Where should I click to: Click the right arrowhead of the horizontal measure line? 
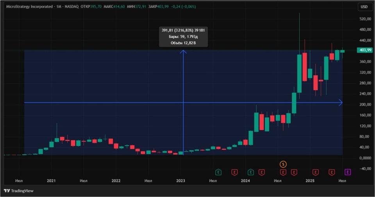click(x=341, y=102)
